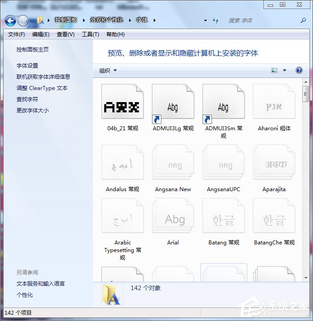Click 控制面板 in the address breadcrumb
The width and height of the screenshot is (313, 321).
66,21
